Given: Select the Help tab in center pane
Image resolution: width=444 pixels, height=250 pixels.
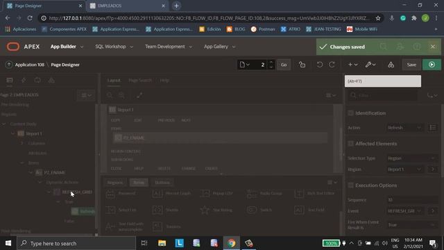Looking at the screenshot, I should click(x=164, y=81).
